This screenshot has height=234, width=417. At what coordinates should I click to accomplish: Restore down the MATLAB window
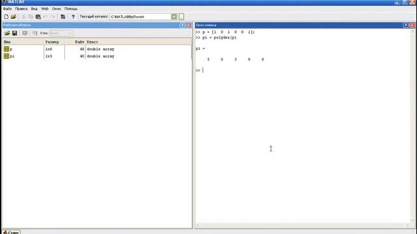405,2
